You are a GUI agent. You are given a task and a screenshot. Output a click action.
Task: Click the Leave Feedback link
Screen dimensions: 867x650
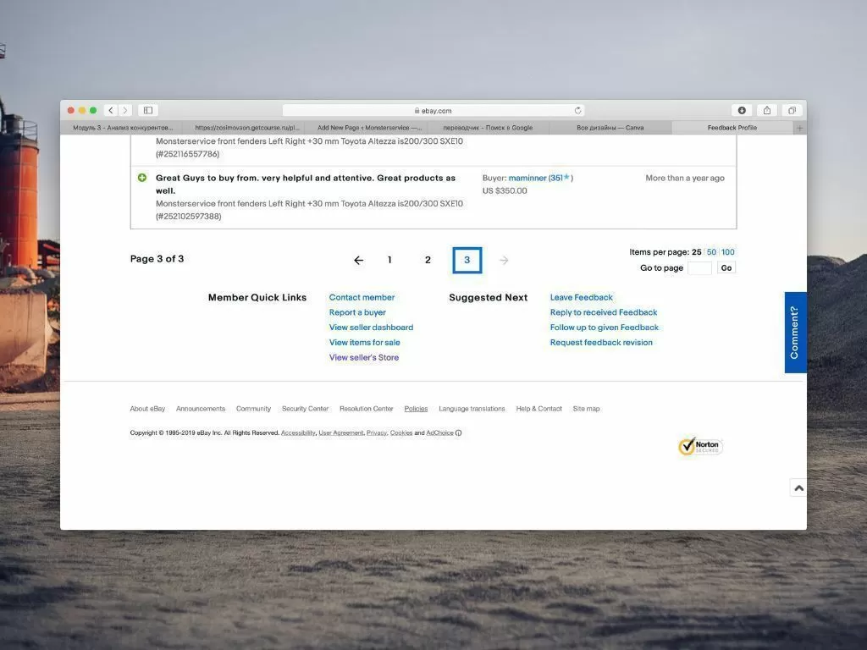581,298
